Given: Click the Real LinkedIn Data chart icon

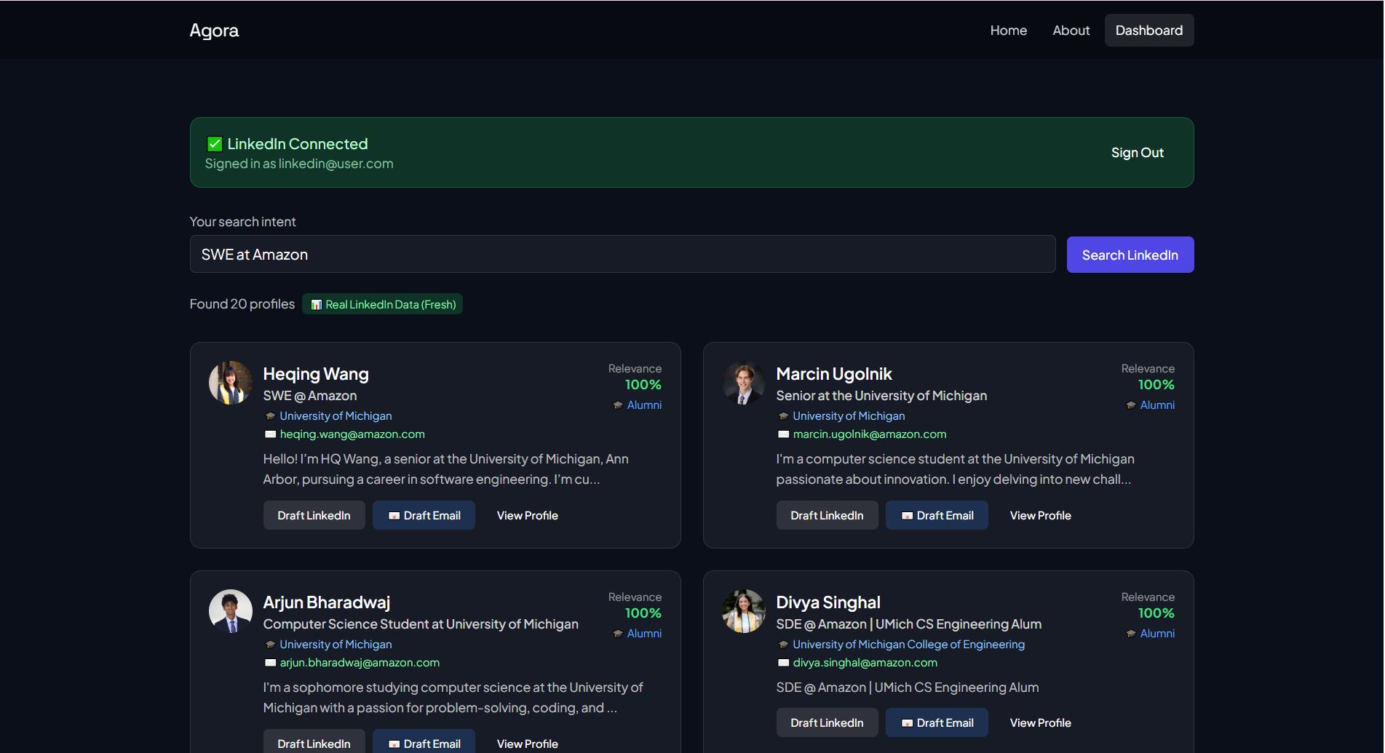Looking at the screenshot, I should pyautogui.click(x=317, y=305).
